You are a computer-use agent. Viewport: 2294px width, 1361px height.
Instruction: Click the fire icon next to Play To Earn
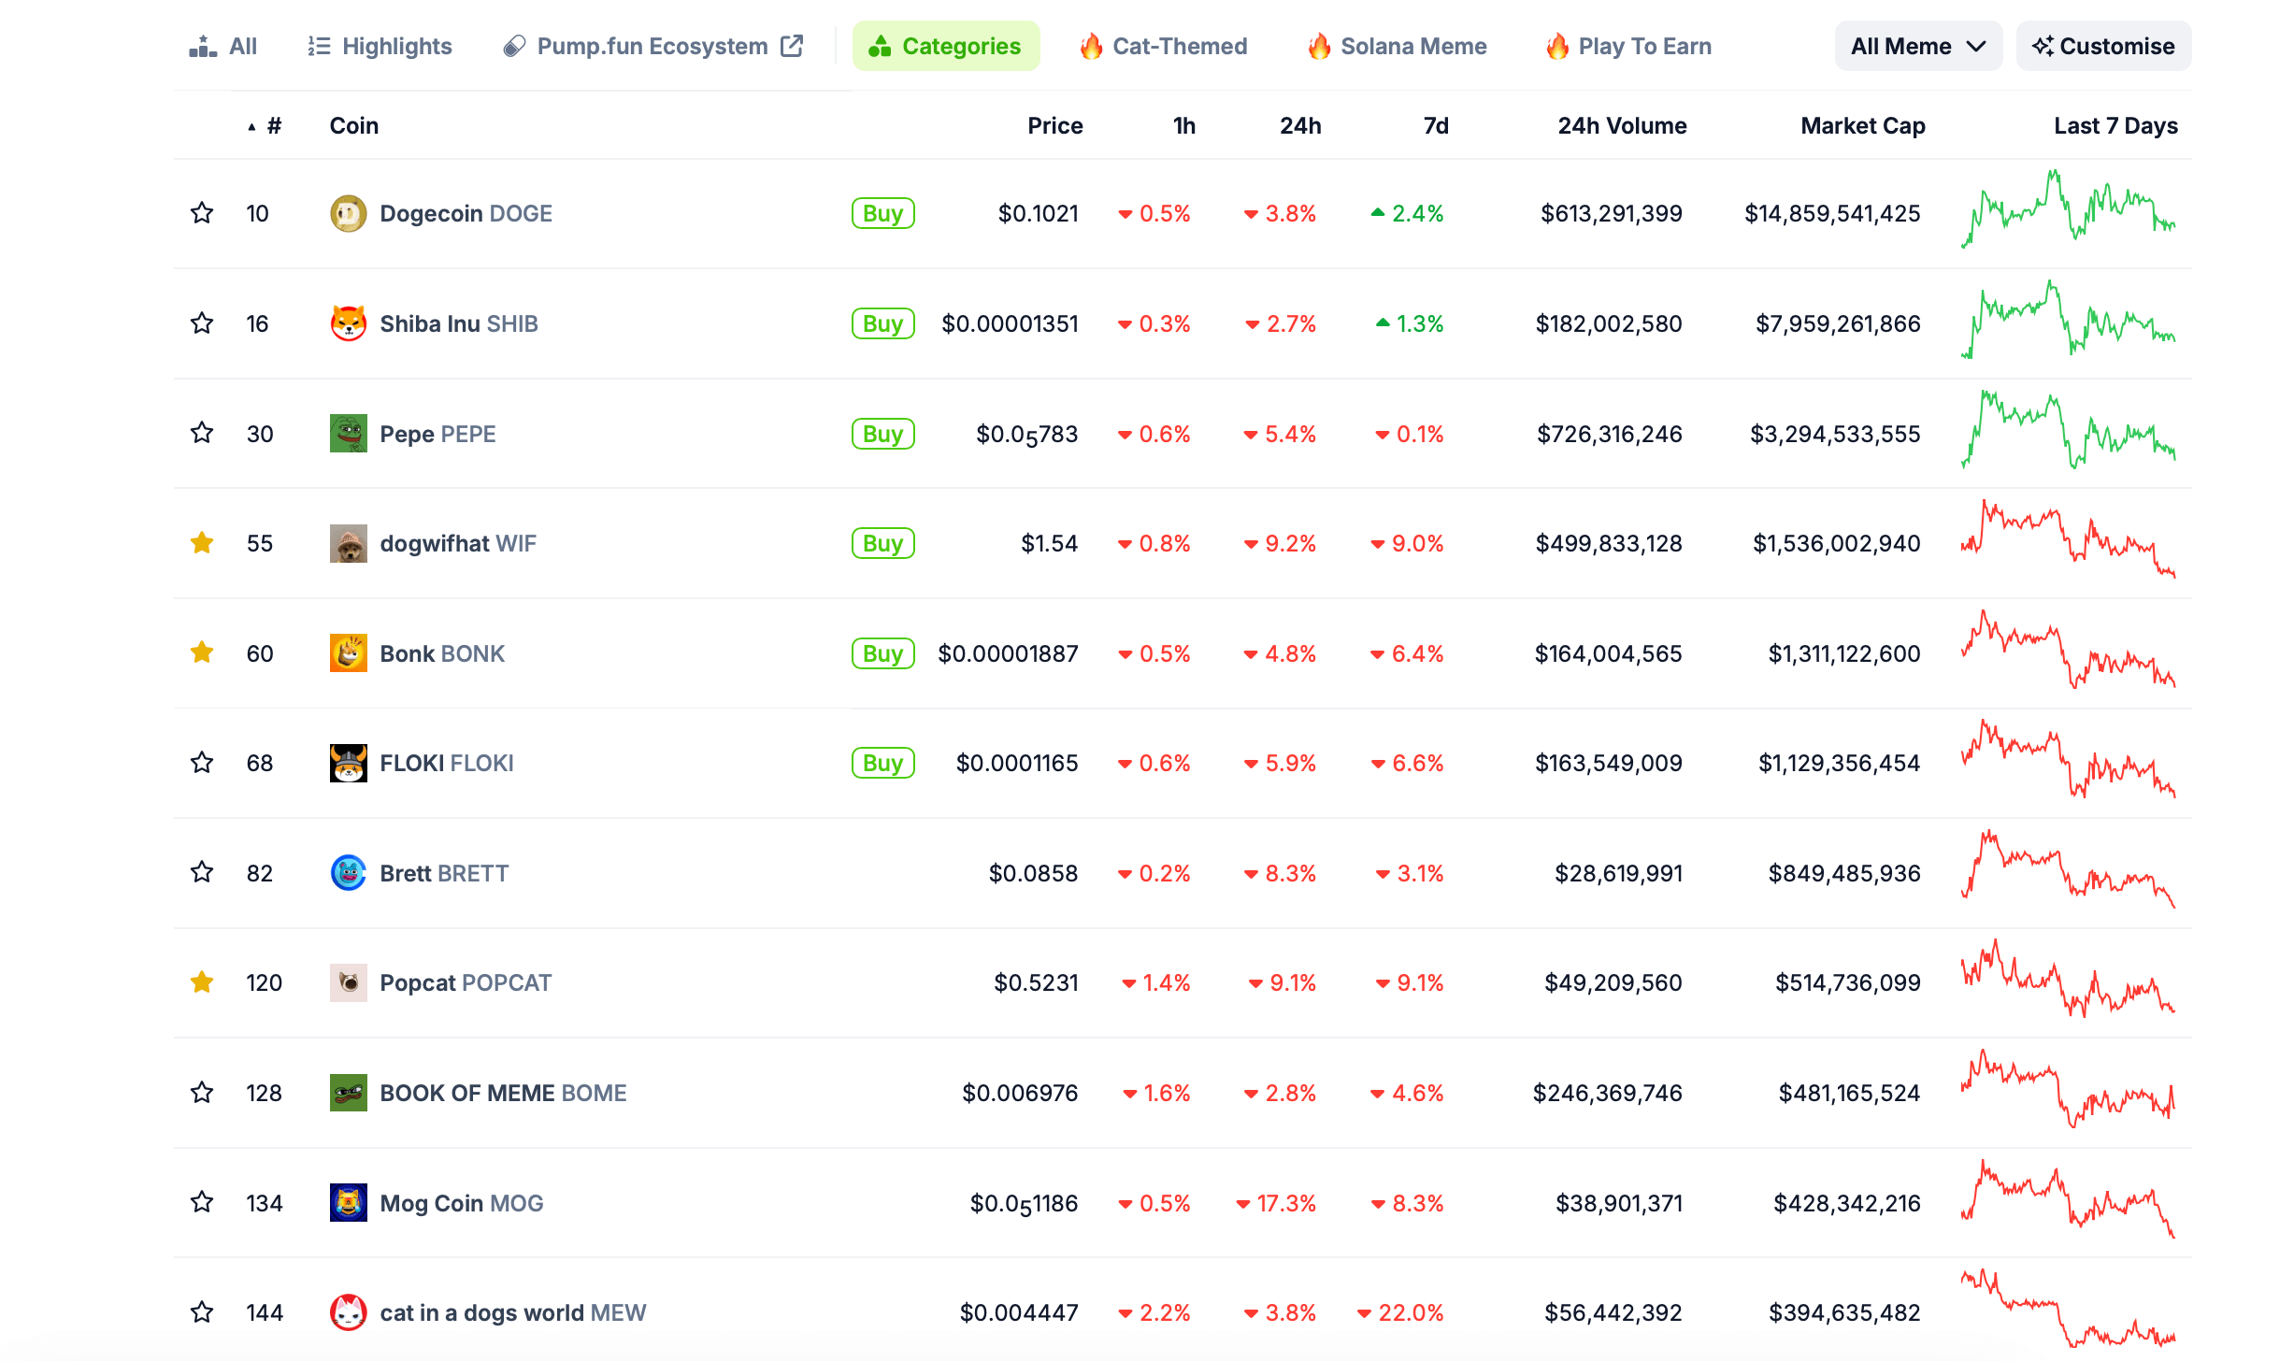[1556, 46]
